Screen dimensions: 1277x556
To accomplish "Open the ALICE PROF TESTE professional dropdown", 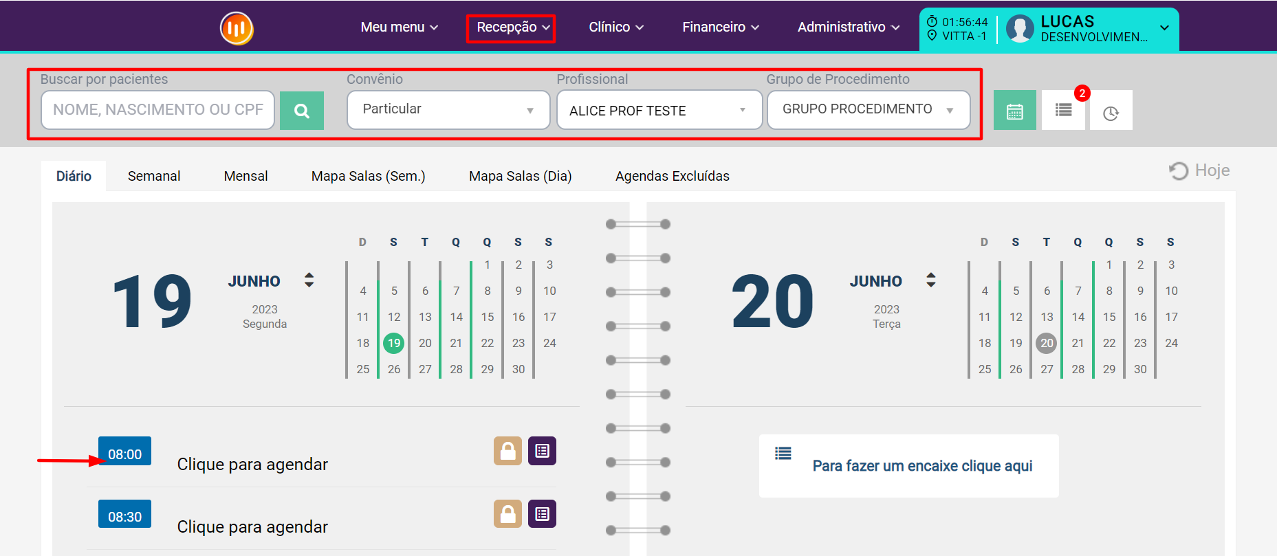I will click(x=659, y=110).
